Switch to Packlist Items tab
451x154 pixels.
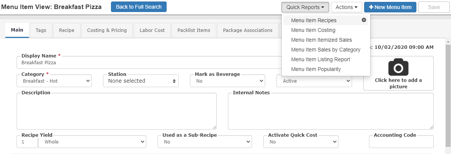point(194,30)
